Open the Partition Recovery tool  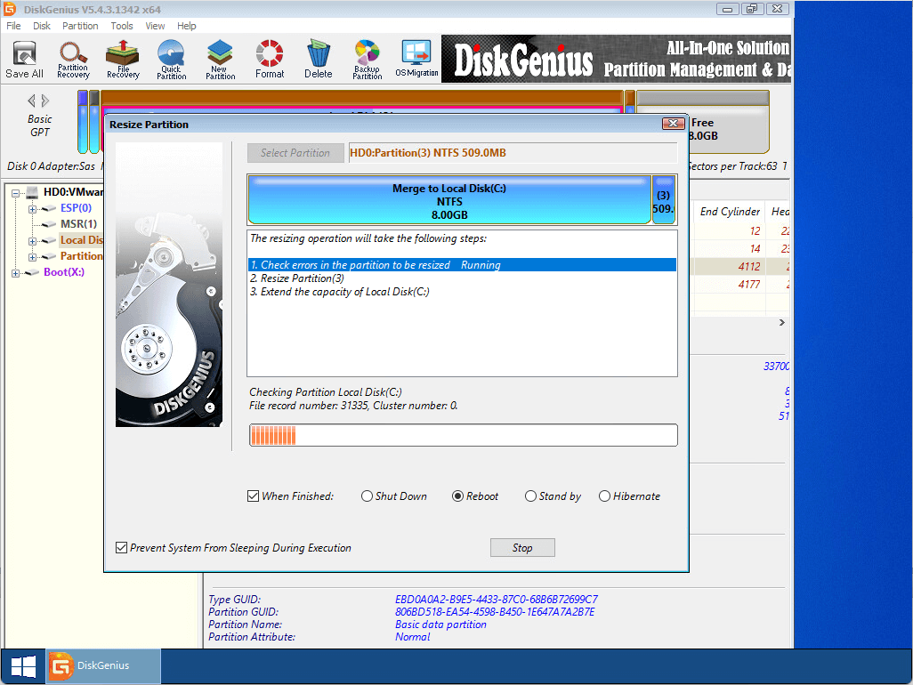tap(73, 60)
